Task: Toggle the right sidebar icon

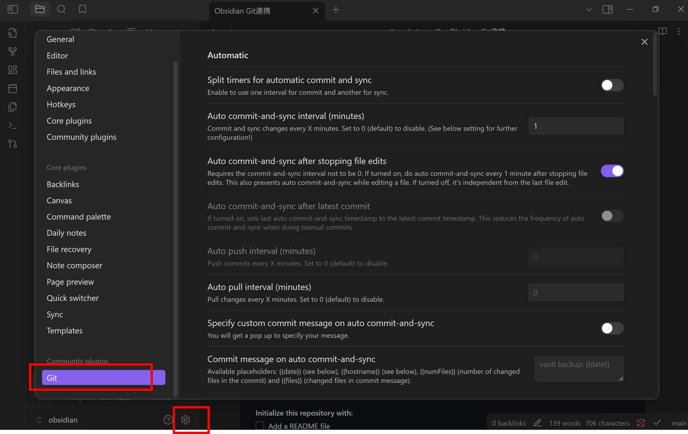Action: (x=608, y=10)
